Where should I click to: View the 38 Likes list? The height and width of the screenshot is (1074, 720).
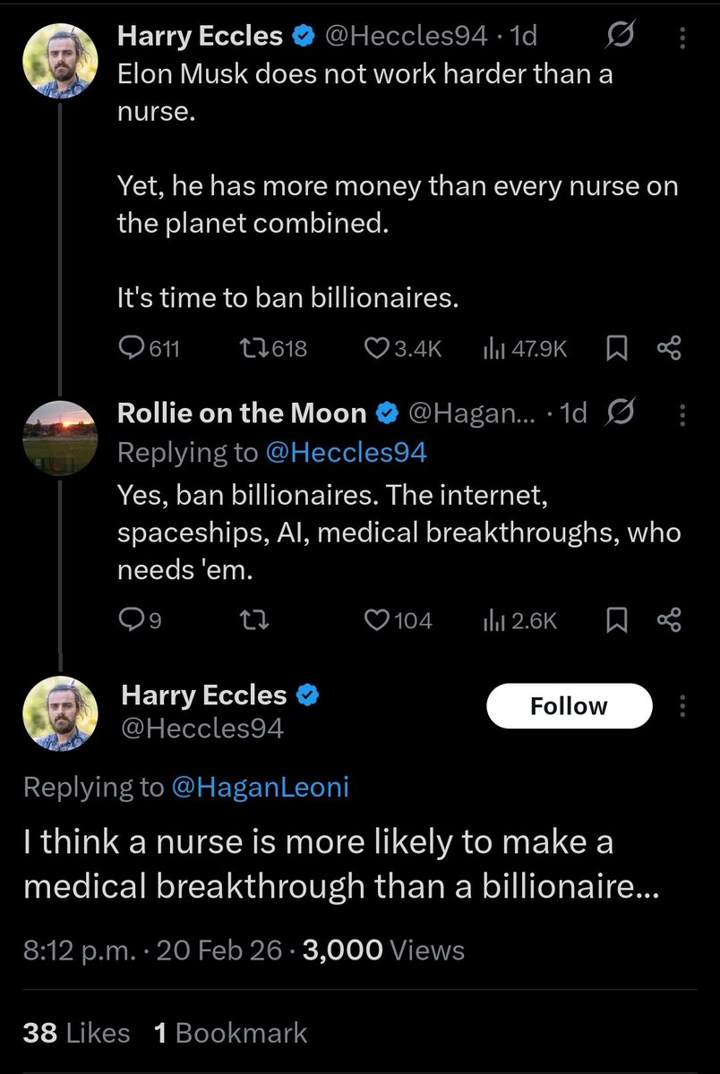coord(76,1033)
